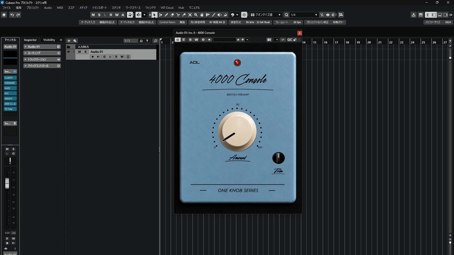Screen dimensions: 454x255
Task: Select the Object Selection arrow tool
Action: (x=154, y=15)
